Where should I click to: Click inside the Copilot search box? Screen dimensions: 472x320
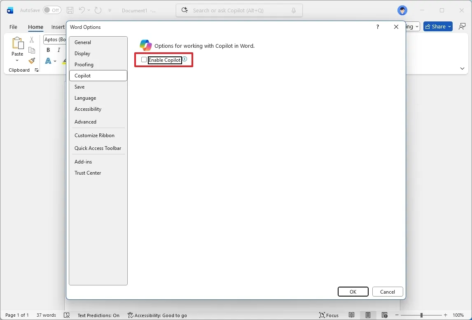(239, 10)
